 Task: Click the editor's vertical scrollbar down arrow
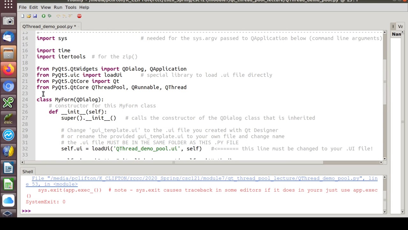coord(385,158)
